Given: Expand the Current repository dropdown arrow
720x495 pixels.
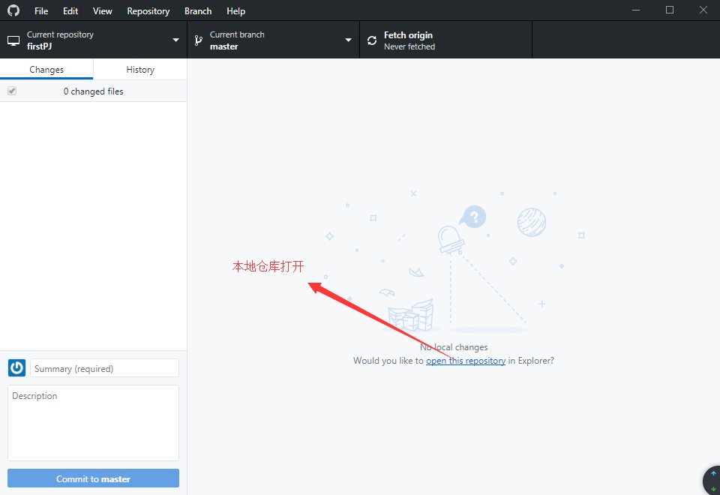Looking at the screenshot, I should (175, 40).
